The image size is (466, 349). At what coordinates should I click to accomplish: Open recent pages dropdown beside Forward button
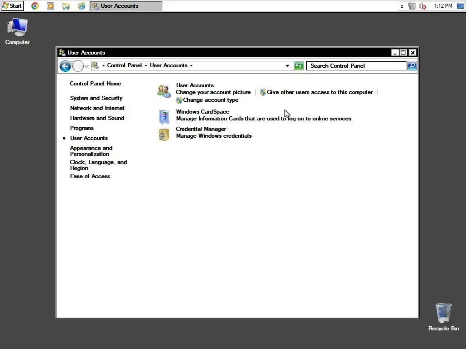[x=86, y=66]
